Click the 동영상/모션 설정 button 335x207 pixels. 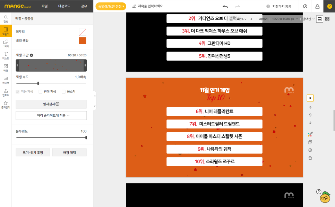111,6
